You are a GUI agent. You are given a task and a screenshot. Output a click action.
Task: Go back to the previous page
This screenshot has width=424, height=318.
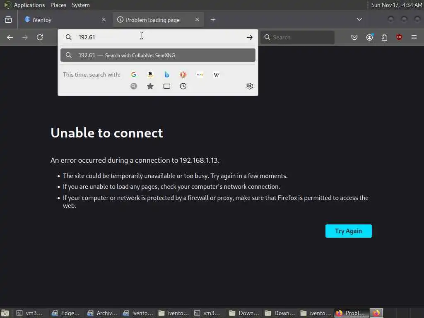(x=10, y=37)
